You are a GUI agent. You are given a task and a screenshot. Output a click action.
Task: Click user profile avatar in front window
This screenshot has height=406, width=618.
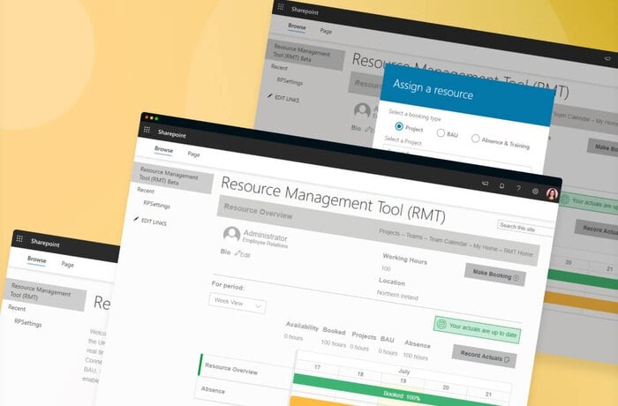(x=552, y=193)
